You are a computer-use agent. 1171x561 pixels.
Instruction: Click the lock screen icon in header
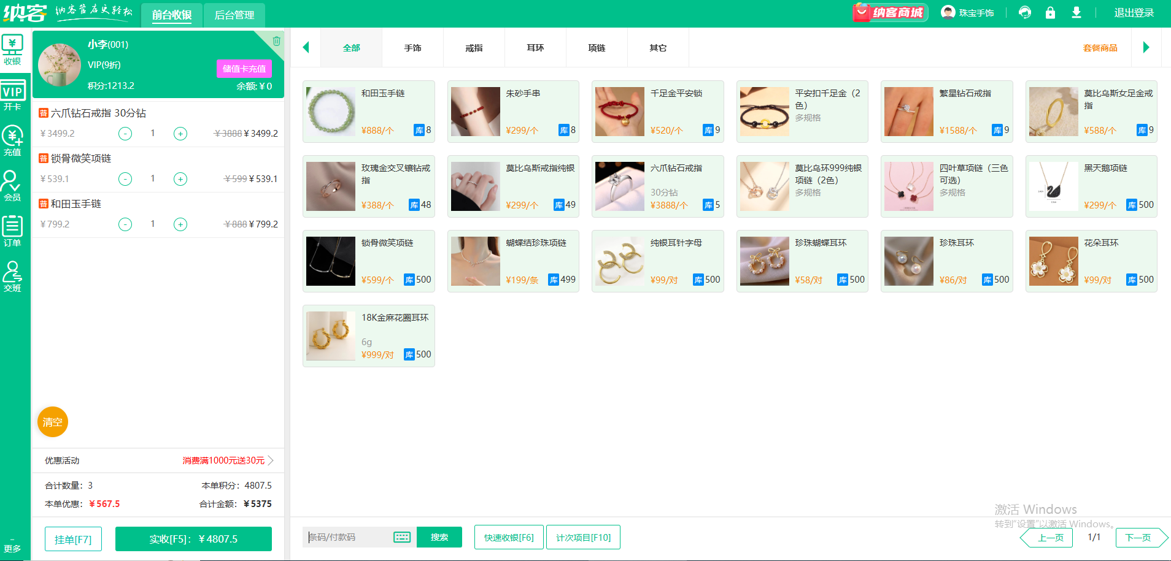click(x=1050, y=13)
